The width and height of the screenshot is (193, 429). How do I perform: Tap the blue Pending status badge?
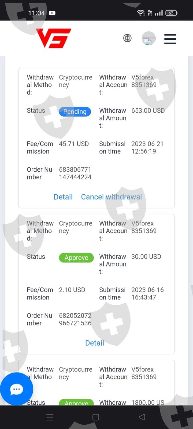tap(75, 112)
